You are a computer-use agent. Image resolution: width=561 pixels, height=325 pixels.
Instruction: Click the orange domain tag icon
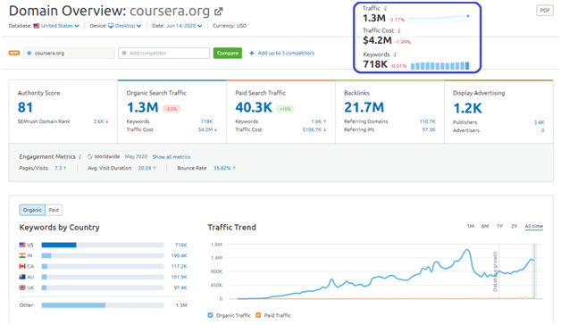(x=14, y=53)
